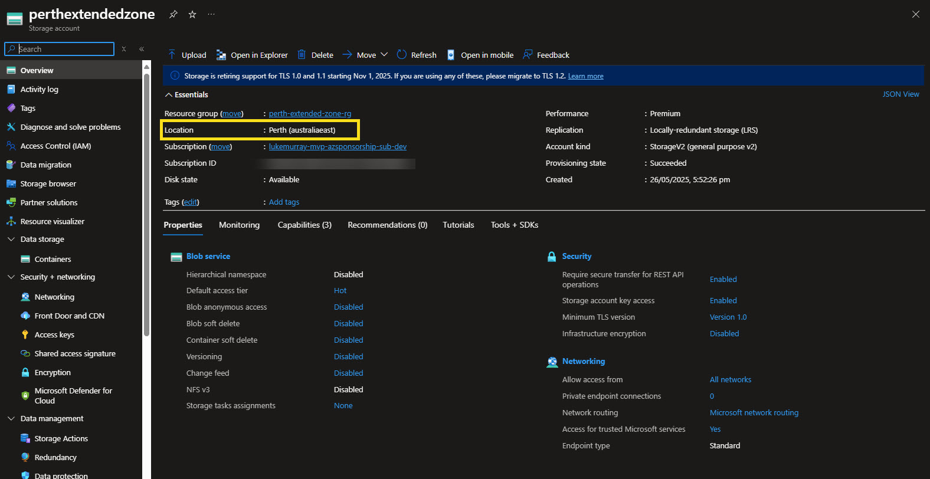Click the move link beside Subscription
Screen dimensions: 930x479
click(221, 146)
